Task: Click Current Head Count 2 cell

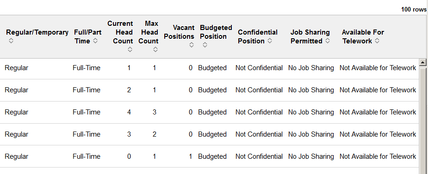Action: tap(129, 90)
